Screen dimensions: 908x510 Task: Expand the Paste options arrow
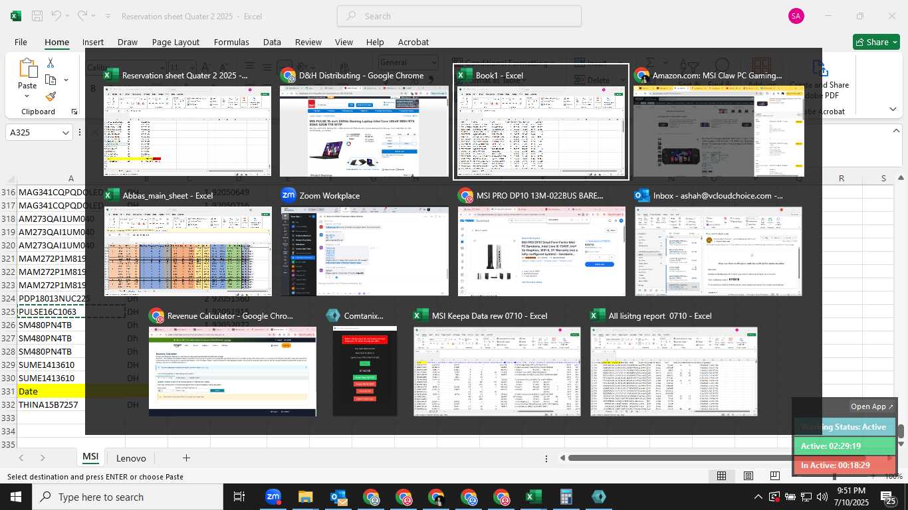coord(27,96)
